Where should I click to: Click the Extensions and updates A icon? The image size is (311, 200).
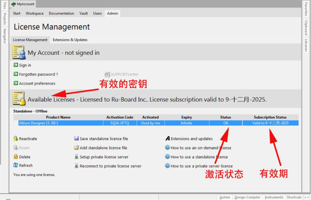pos(168,139)
